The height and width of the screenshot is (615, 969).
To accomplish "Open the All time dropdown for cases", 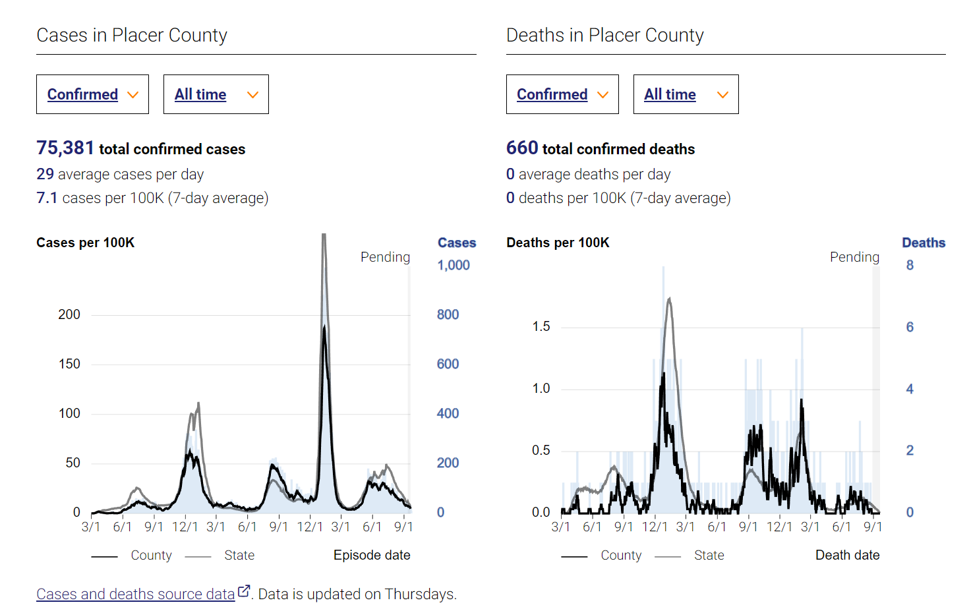I will [216, 94].
